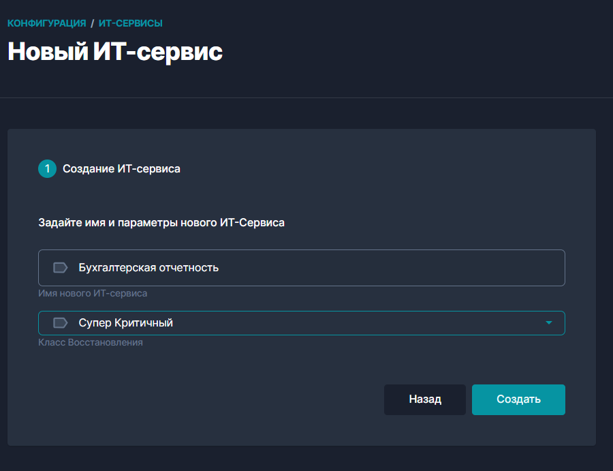Click the Задайте имя и параметры instruction text
This screenshot has width=613, height=471.
coord(161,223)
